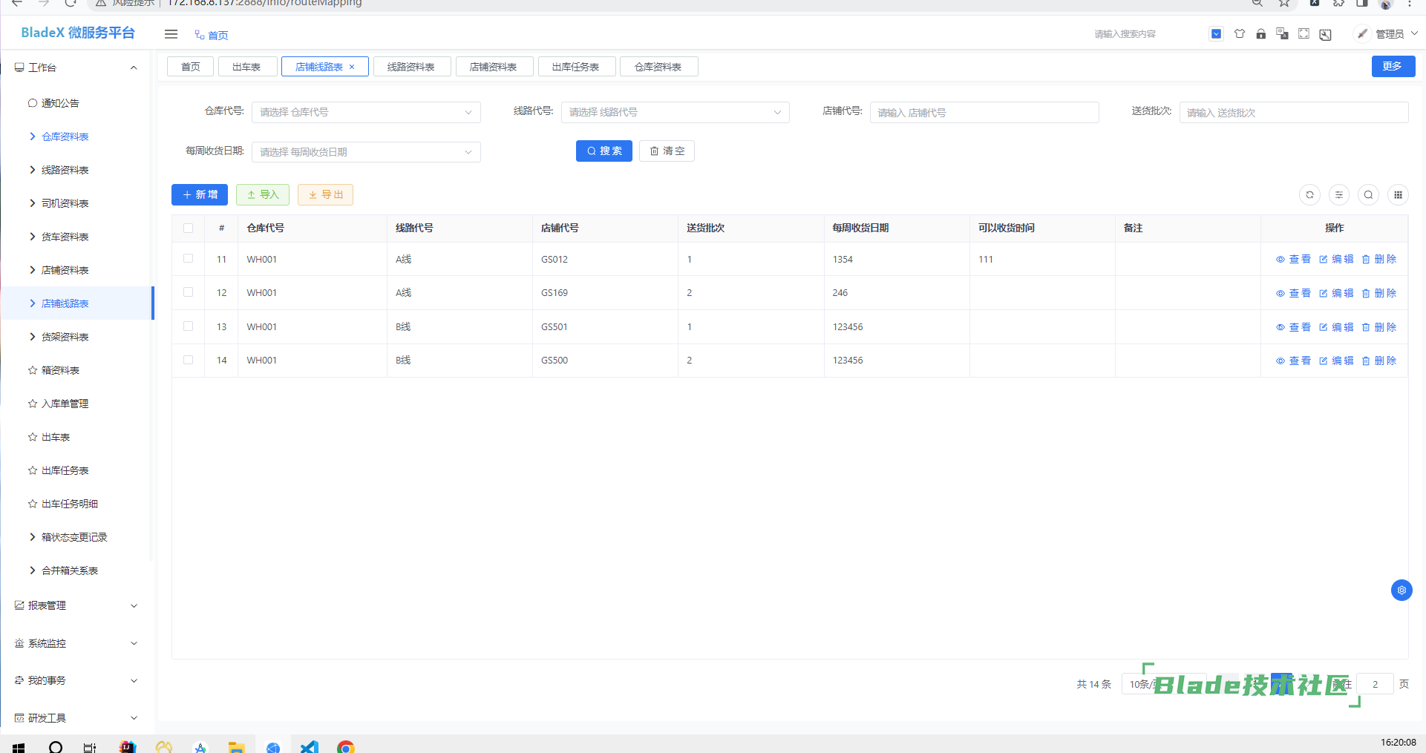Switch to 首页 tab

click(191, 67)
